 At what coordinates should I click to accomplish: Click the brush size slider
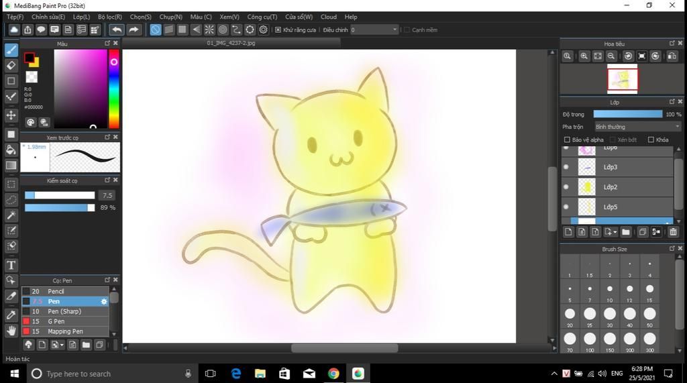tap(60, 195)
